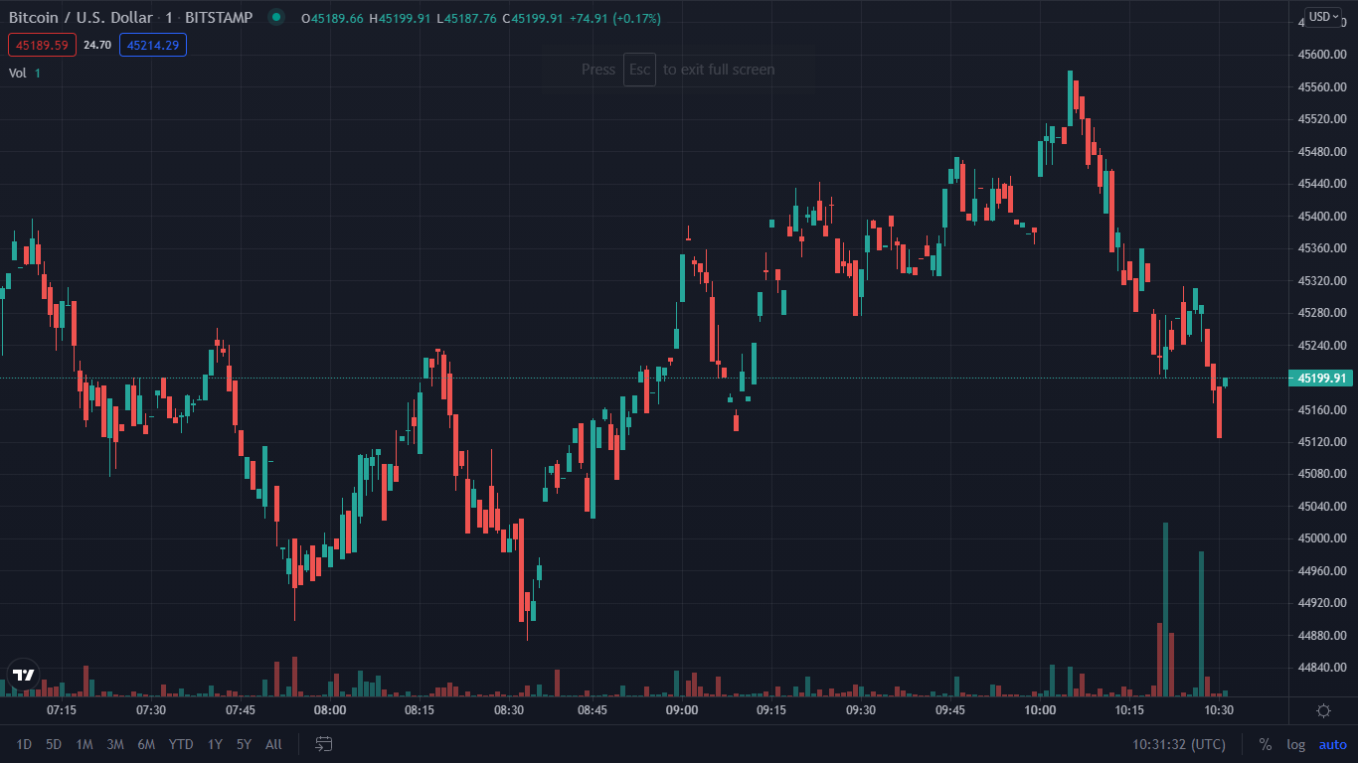
Task: Select the Vol indicator label
Action: point(18,73)
